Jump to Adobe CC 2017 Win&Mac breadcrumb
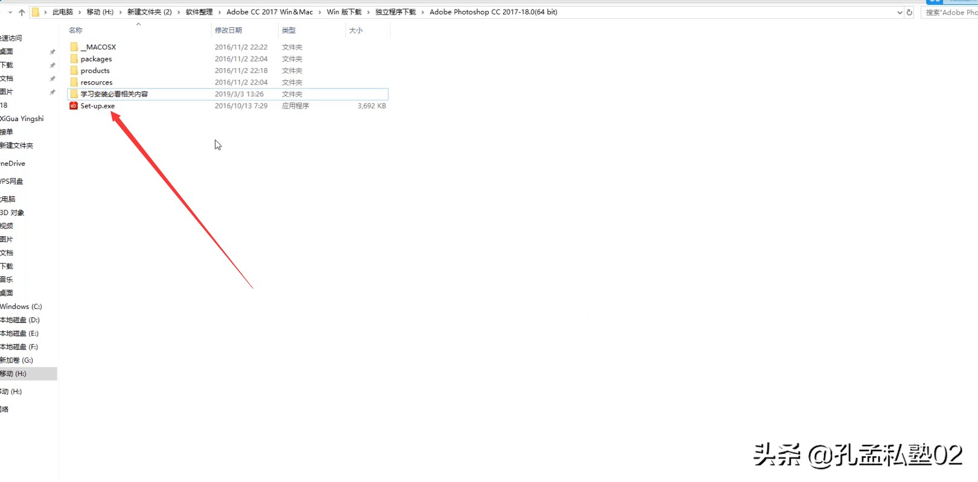978x482 pixels. point(270,12)
